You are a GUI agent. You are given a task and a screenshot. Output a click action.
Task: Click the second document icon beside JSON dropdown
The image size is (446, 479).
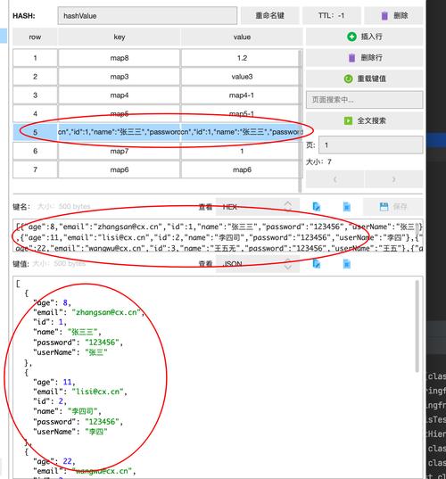pos(347,264)
